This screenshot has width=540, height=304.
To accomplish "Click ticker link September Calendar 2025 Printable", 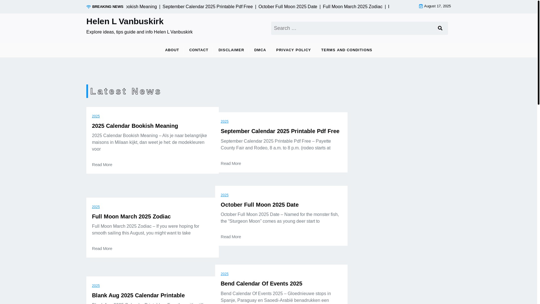I will [x=208, y=7].
